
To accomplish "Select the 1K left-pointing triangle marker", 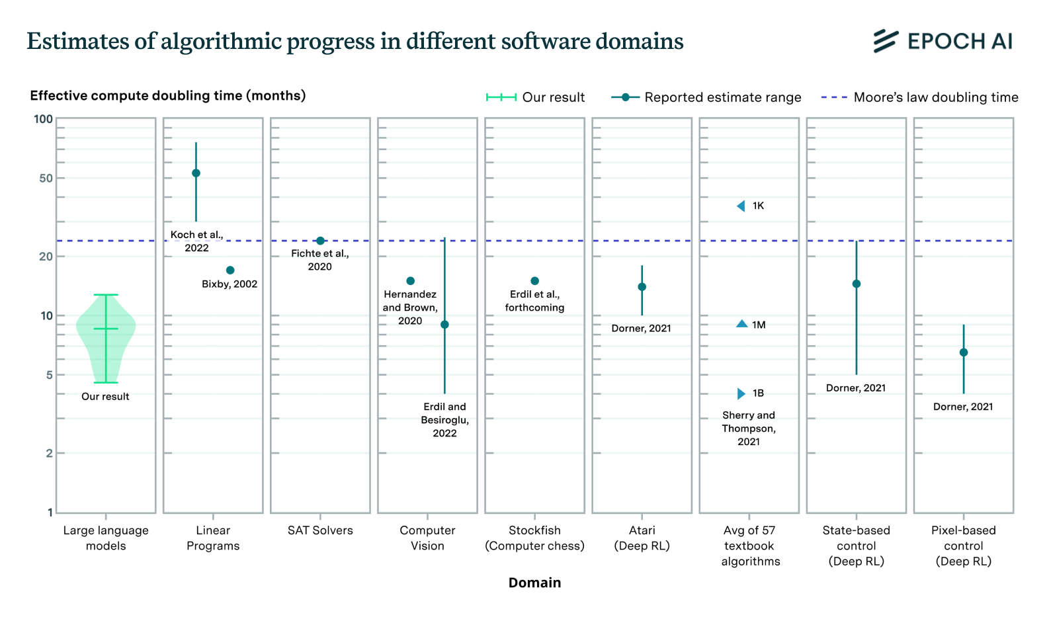I will pos(741,206).
